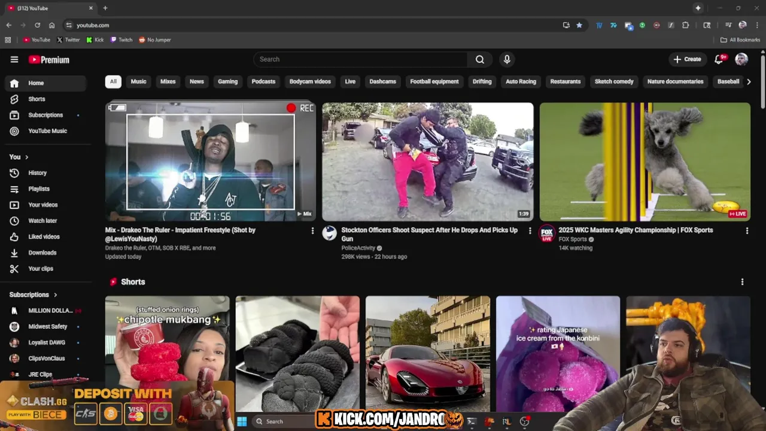Open PoliceActivity channel name link

tap(358, 248)
